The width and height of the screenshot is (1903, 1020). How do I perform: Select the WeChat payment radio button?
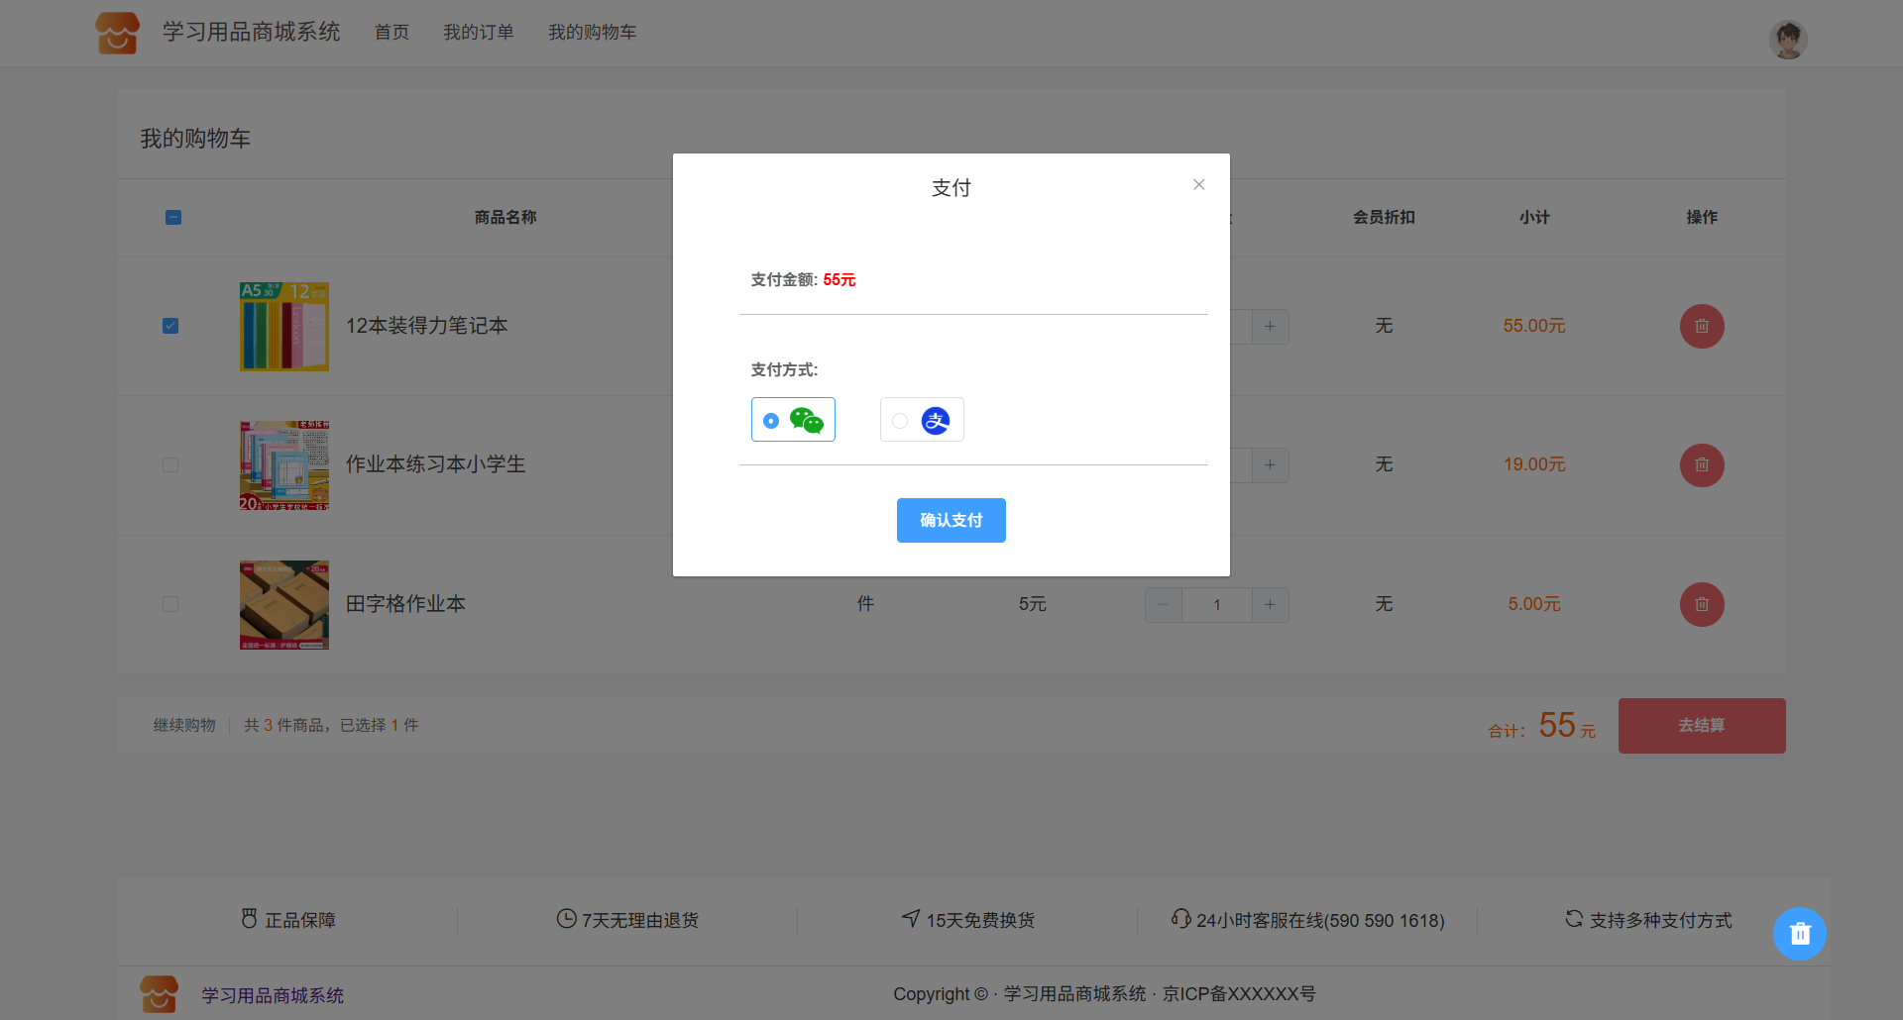pos(771,421)
